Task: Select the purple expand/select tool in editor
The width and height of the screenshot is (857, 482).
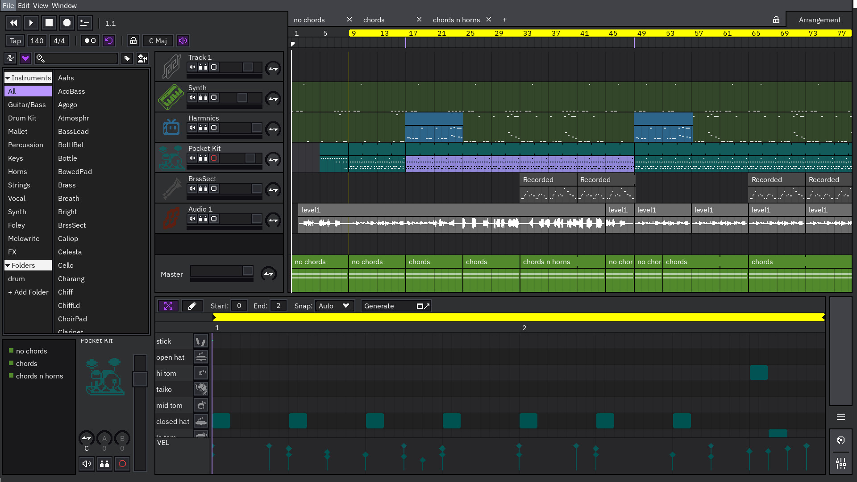Action: (168, 306)
